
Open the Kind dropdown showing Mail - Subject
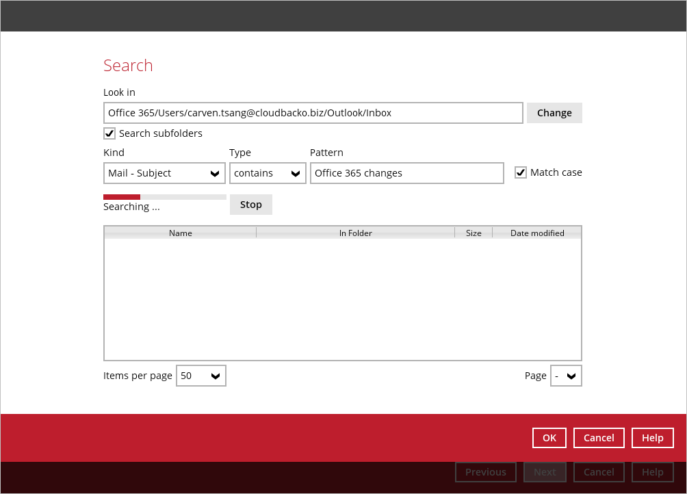pos(164,173)
